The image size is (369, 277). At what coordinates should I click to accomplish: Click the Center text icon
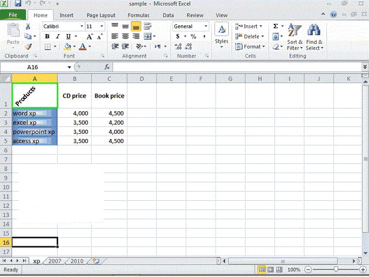coord(125,36)
